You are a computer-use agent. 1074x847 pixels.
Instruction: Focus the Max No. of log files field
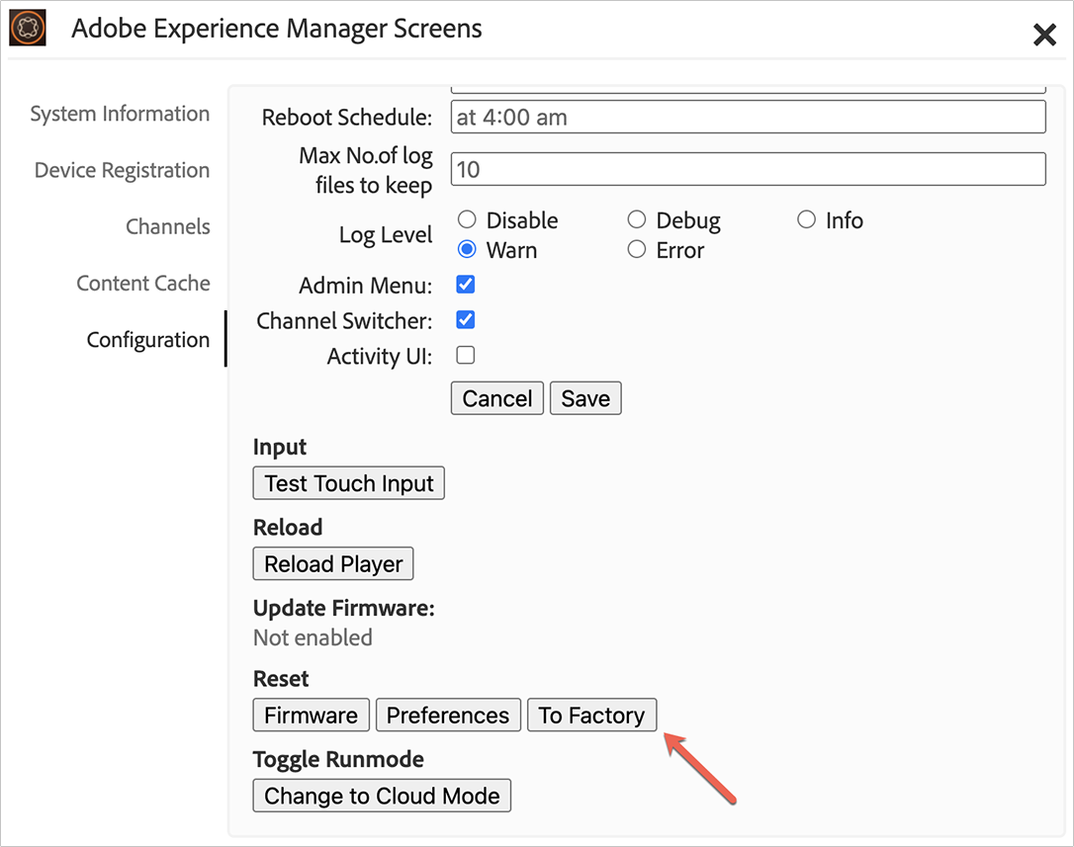click(x=748, y=169)
